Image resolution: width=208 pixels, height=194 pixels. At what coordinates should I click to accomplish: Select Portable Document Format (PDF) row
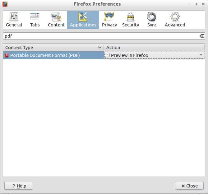tap(53, 55)
